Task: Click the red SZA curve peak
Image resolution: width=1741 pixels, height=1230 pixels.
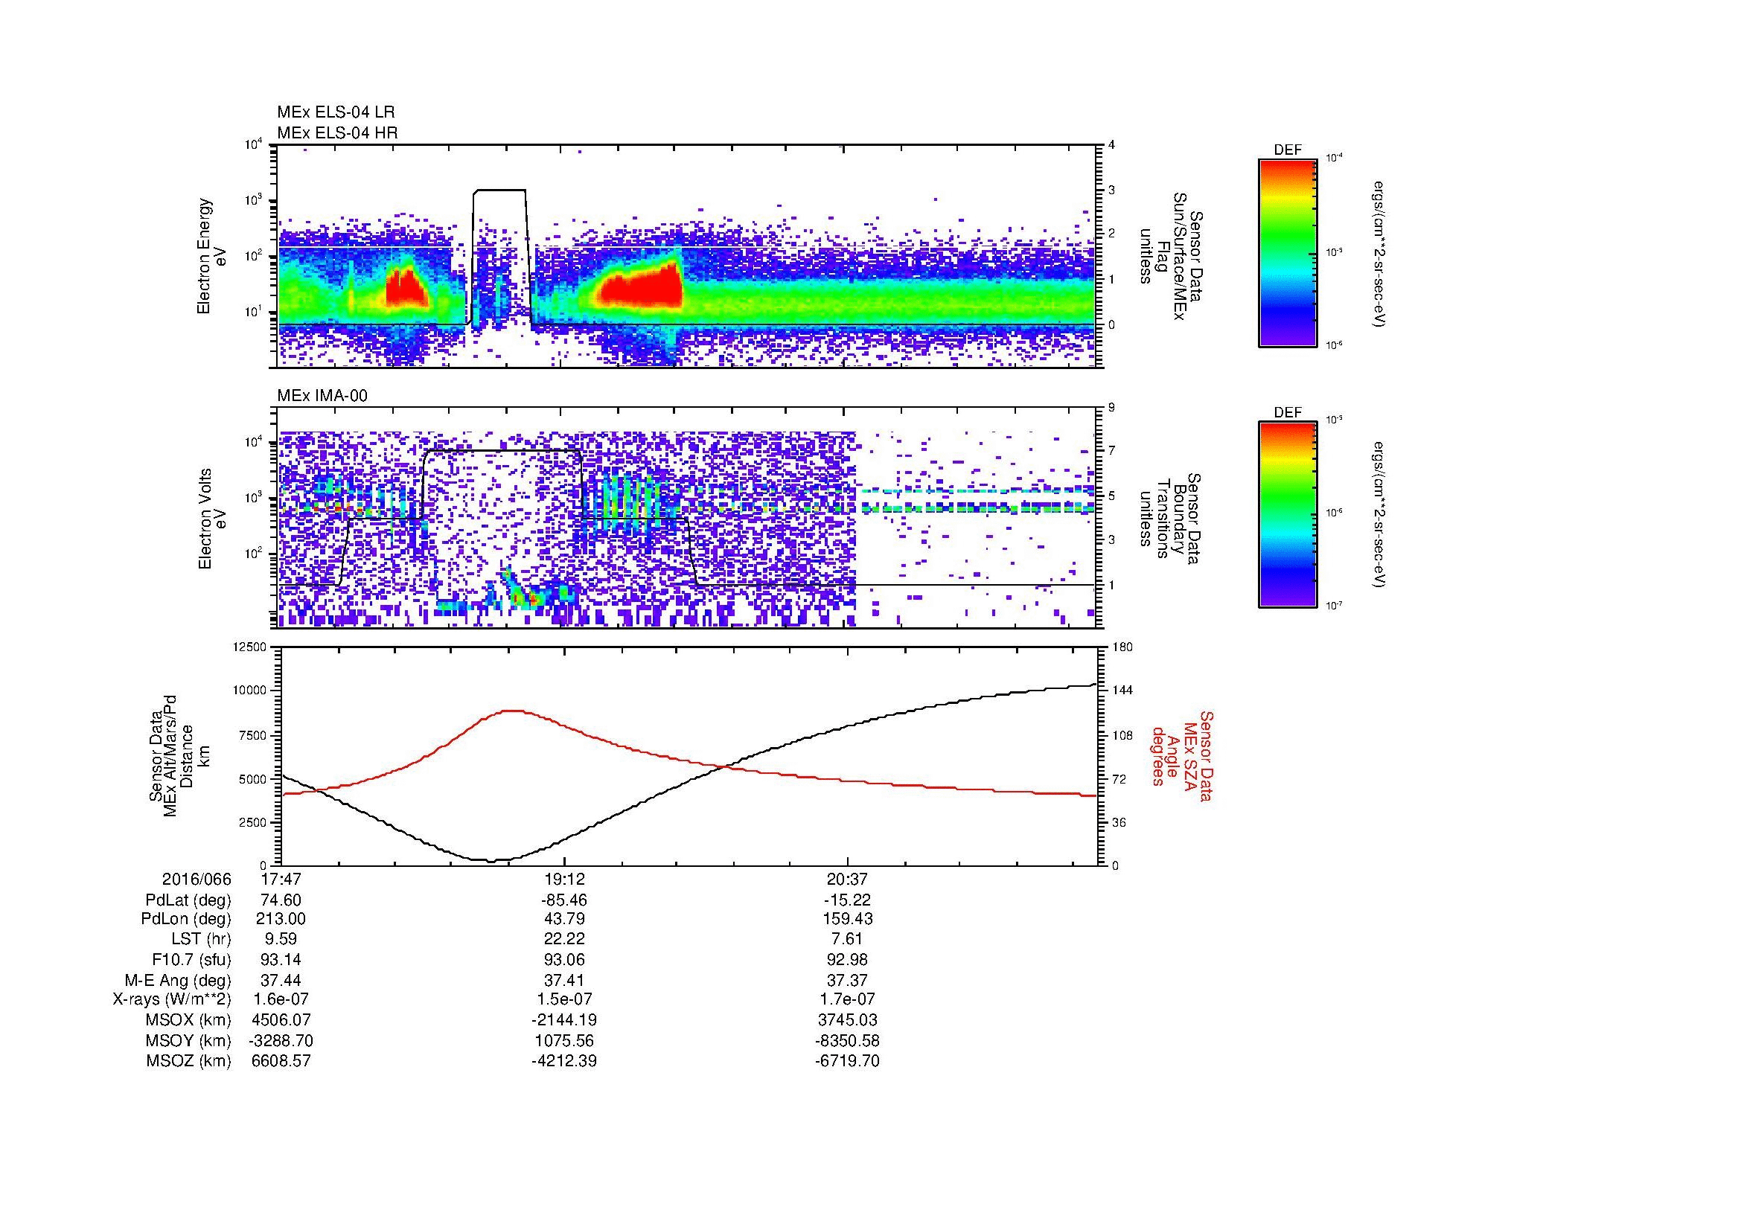Action: 514,710
